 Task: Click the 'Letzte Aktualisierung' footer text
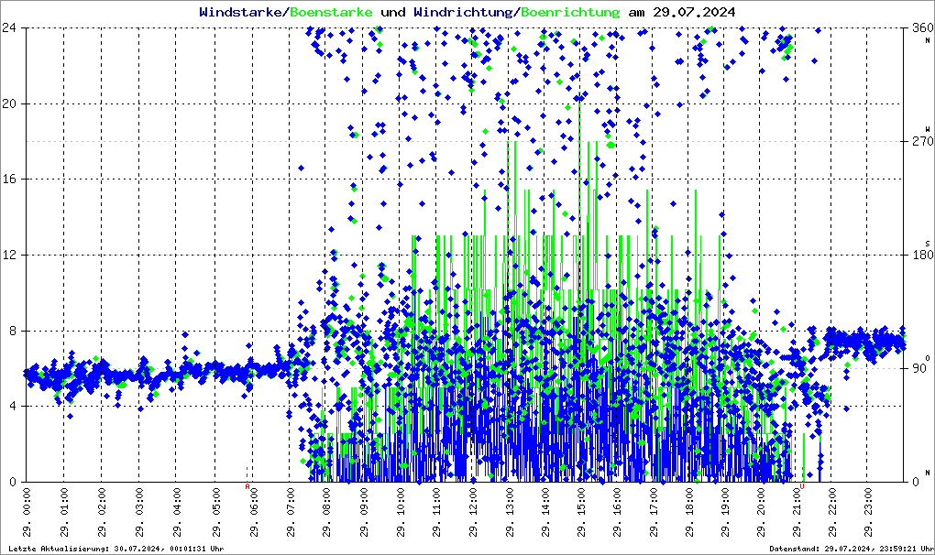point(116,549)
